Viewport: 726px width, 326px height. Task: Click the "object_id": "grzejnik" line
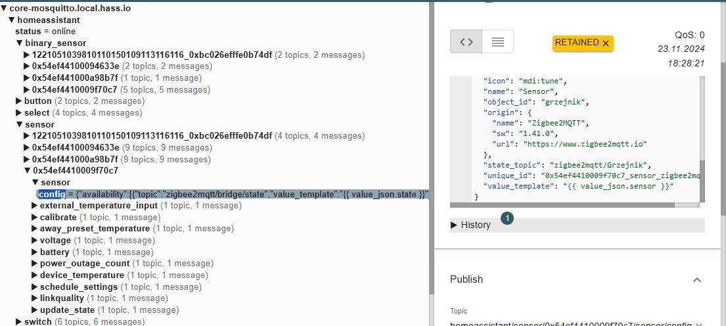[x=535, y=101]
